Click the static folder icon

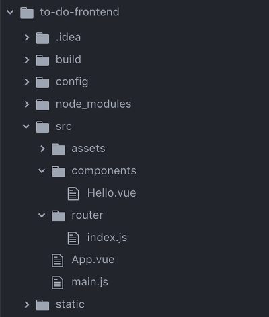[42, 305]
